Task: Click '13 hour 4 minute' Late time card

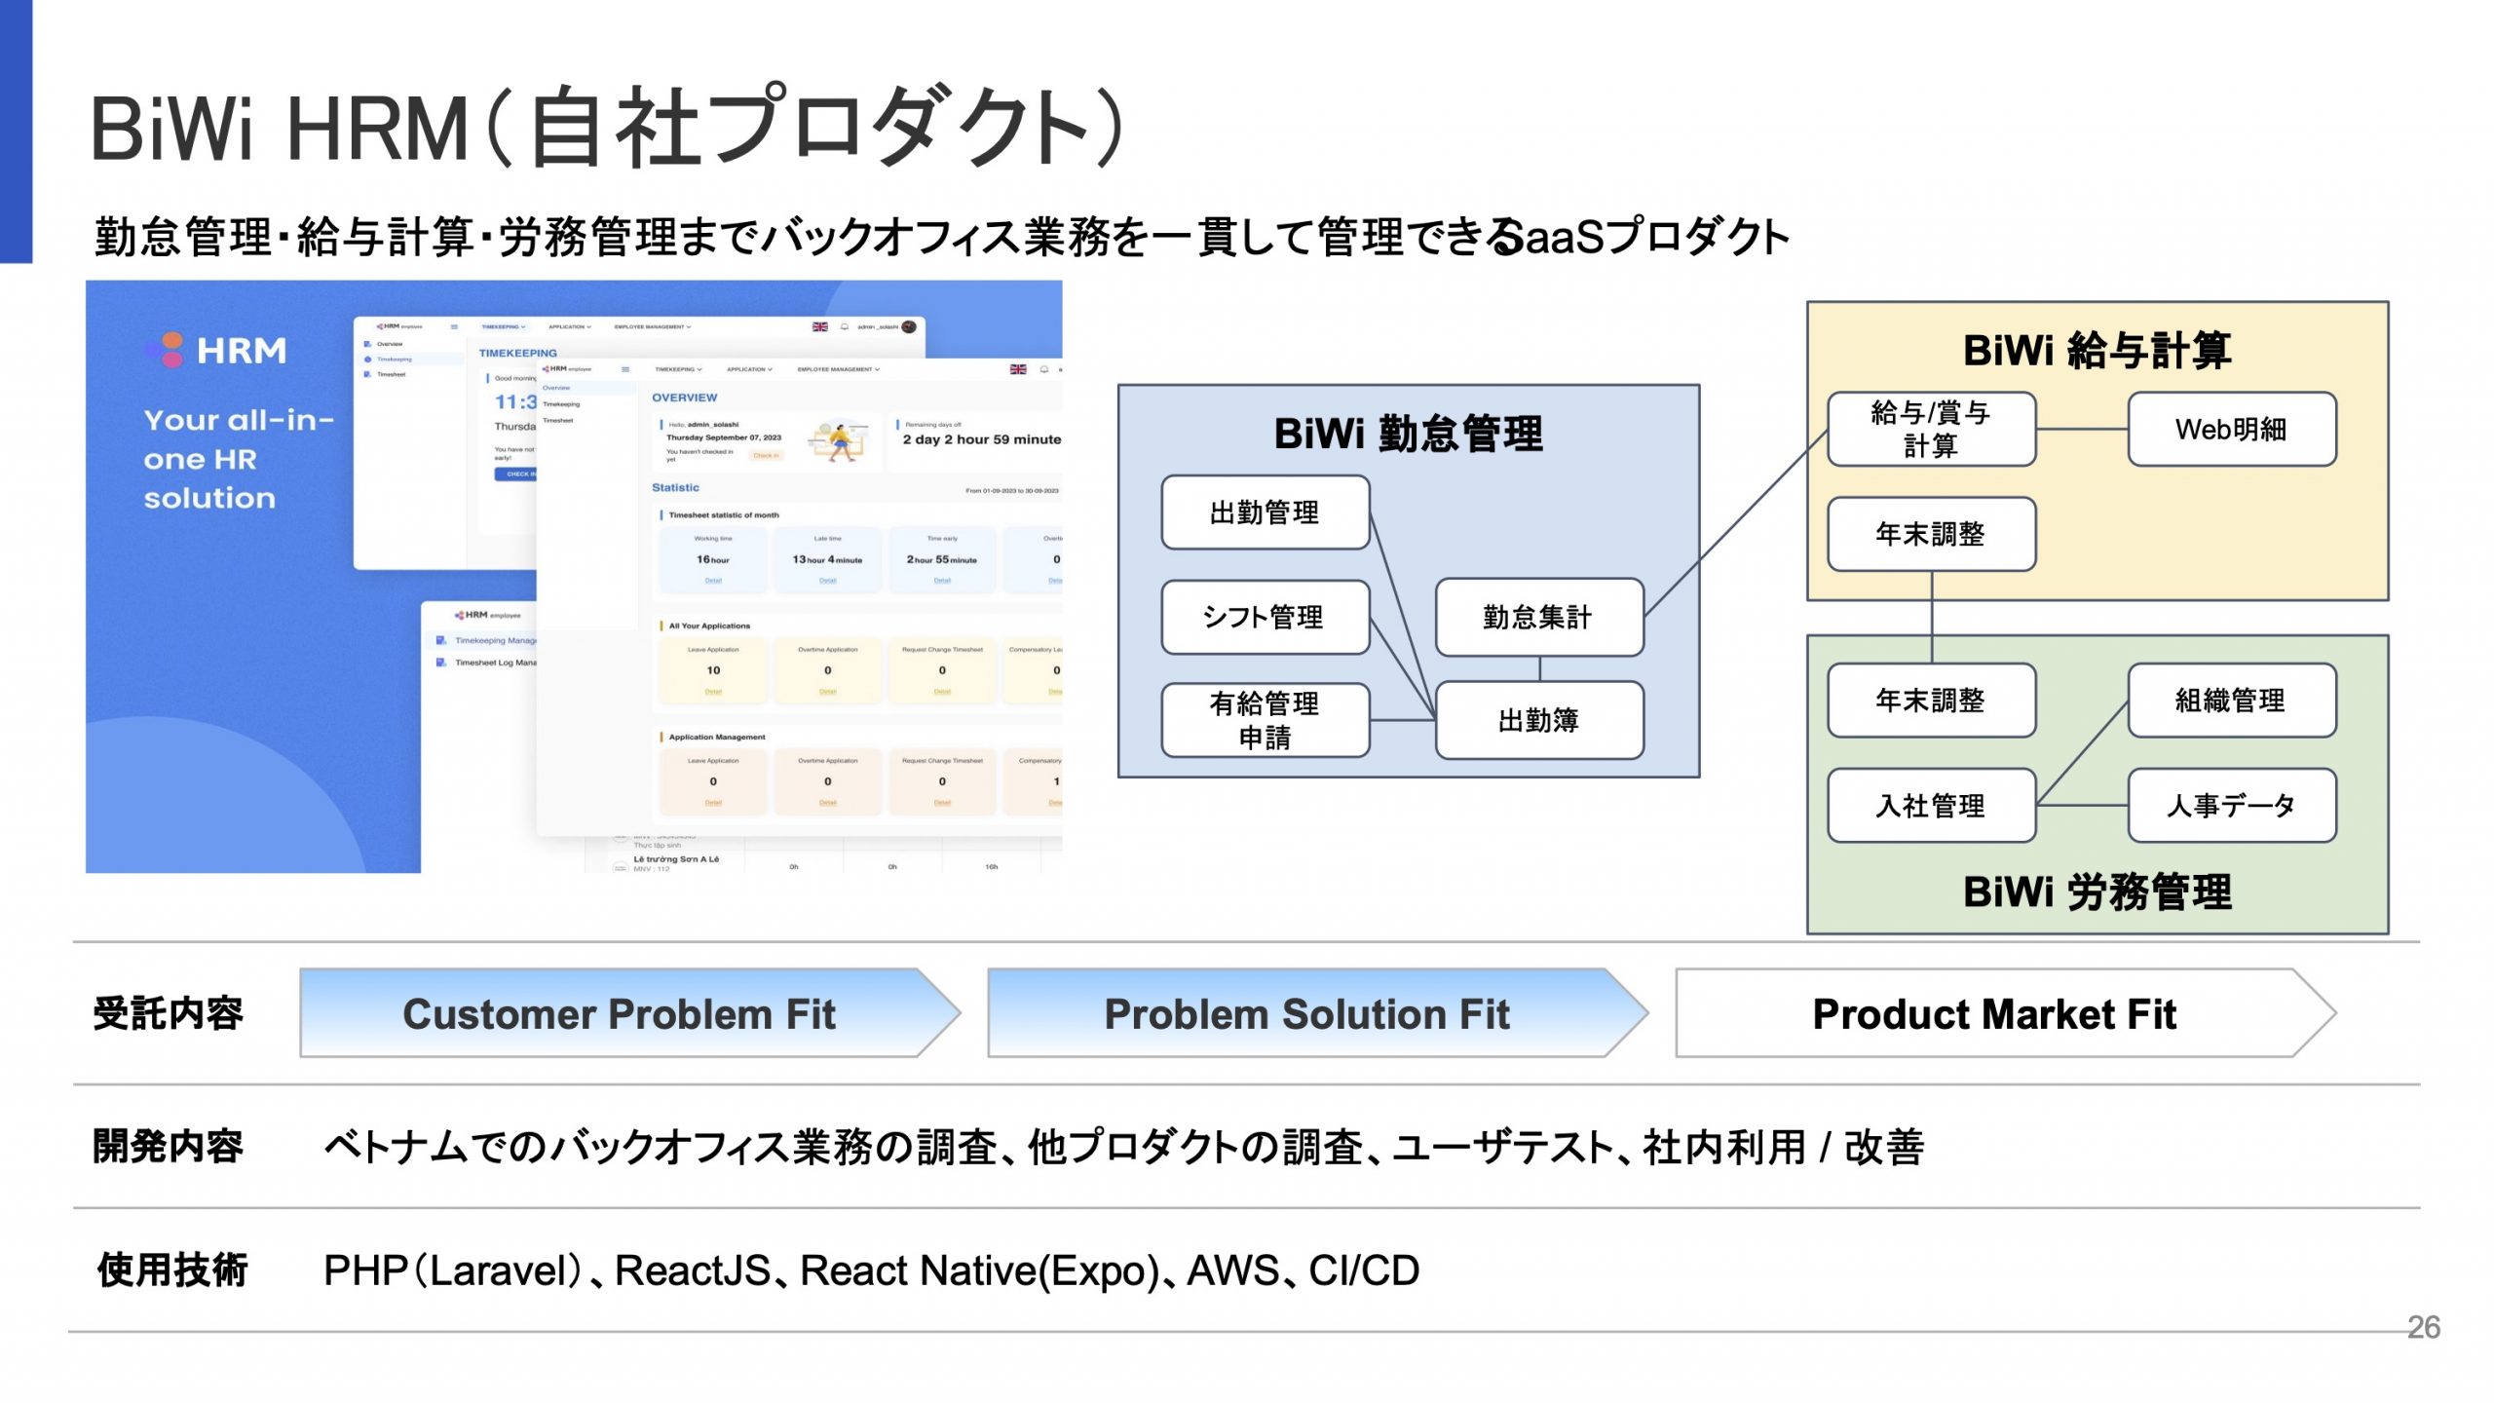Action: [x=827, y=560]
